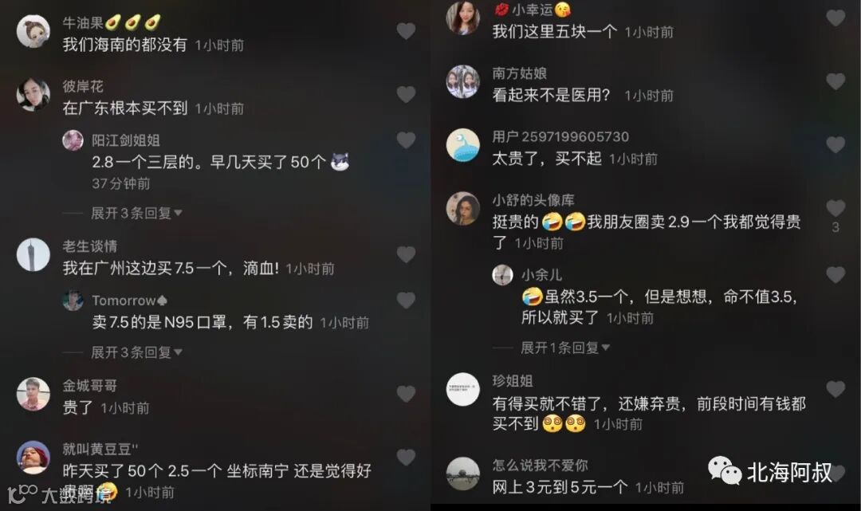Like 就叫黄豆豆's Nanning comment
Viewport: 861px width, 511px height.
coord(406,458)
